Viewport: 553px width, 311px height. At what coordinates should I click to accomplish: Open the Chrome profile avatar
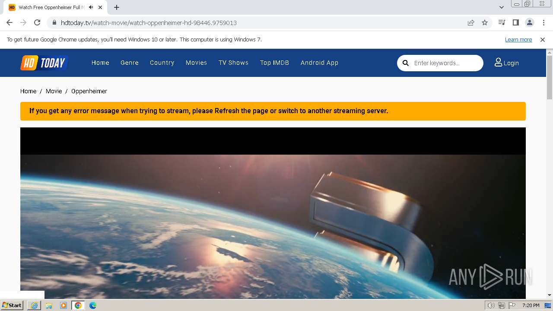[x=529, y=22]
